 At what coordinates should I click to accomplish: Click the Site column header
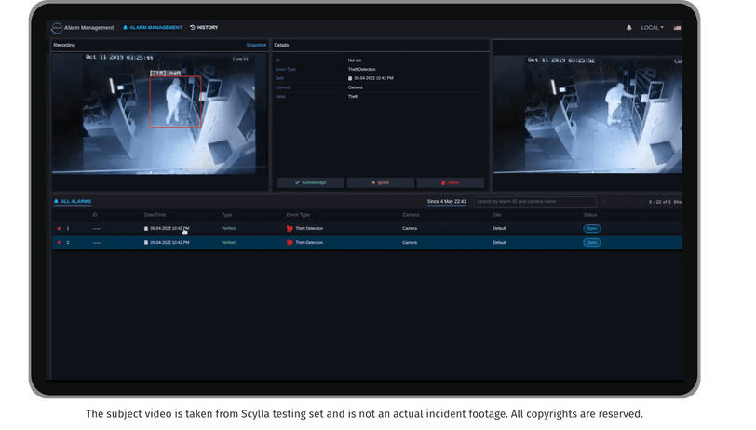point(497,215)
